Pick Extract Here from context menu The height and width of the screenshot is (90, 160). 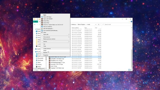(x=46, y=23)
